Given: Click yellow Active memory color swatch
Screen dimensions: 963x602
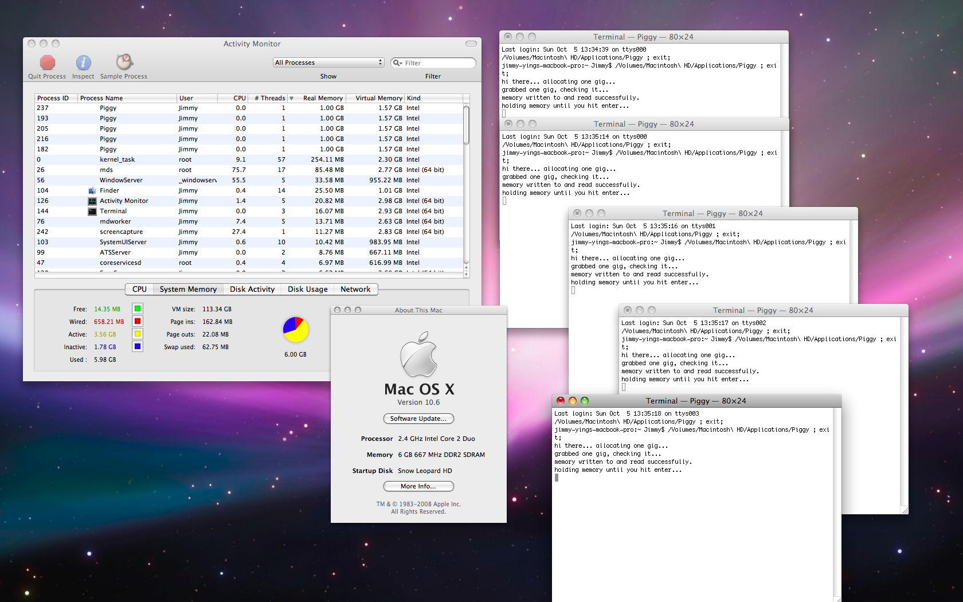Looking at the screenshot, I should (x=138, y=334).
